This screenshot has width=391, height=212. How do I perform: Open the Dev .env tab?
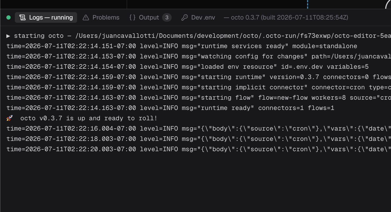198,17
